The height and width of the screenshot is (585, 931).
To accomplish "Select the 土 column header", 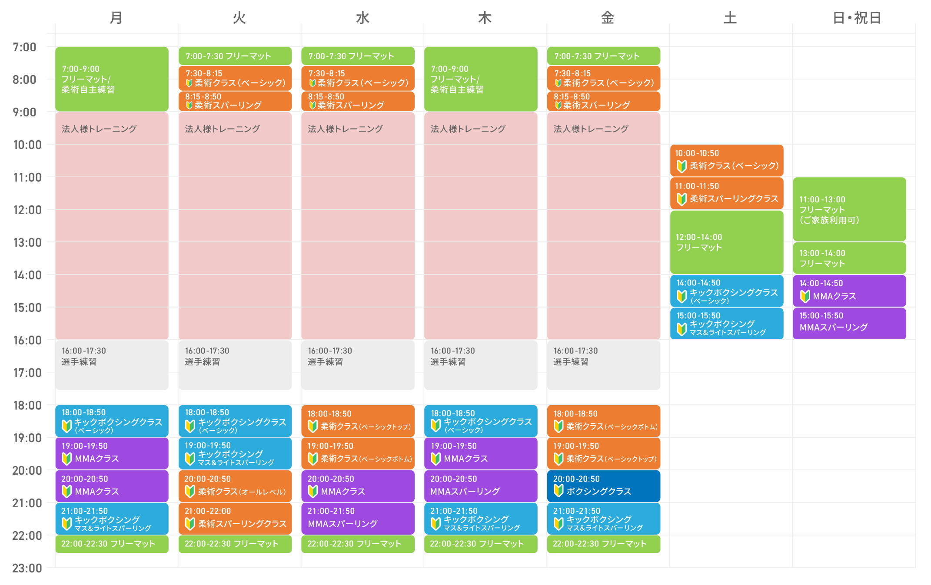I will click(x=730, y=18).
